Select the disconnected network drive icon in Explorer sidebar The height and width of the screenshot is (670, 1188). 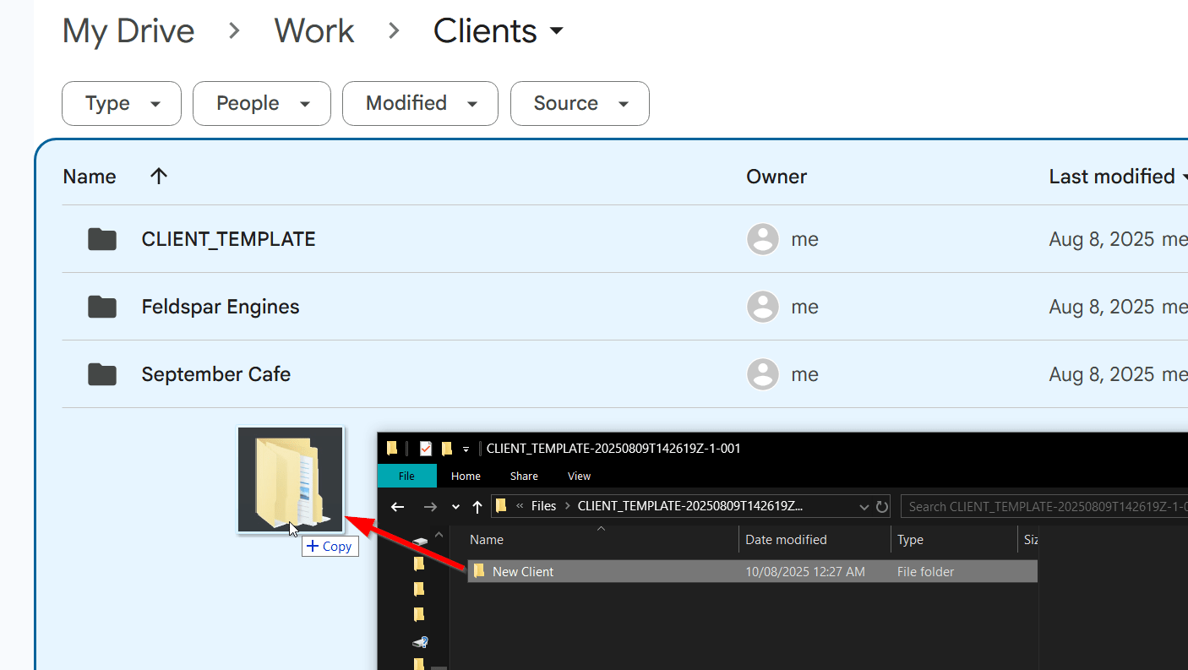click(419, 642)
